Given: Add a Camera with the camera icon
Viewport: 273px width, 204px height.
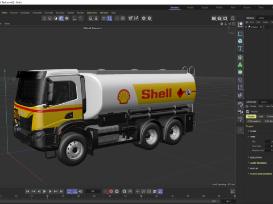Looking at the screenshot, I should coord(240,112).
